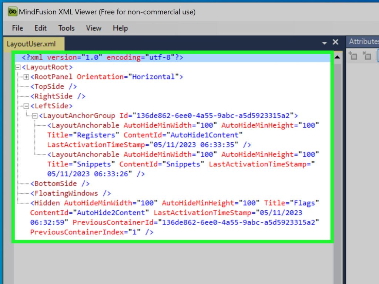Image resolution: width=379 pixels, height=284 pixels.
Task: Close the LayoutUser.xml document
Action: [x=335, y=42]
